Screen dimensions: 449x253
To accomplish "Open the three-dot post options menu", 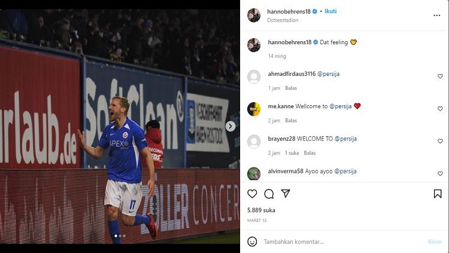I will (437, 15).
